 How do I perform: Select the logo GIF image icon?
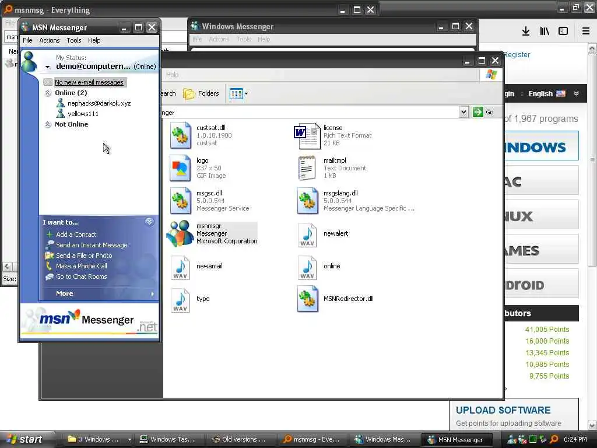pyautogui.click(x=181, y=168)
